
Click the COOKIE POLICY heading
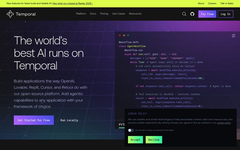(x=137, y=114)
